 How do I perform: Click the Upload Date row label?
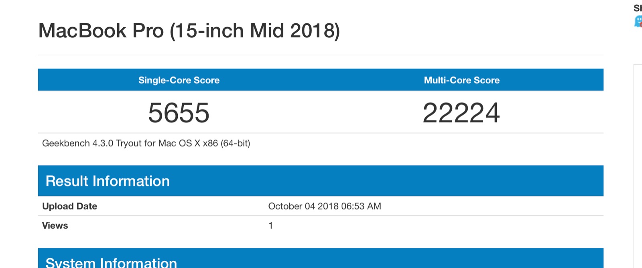pyautogui.click(x=70, y=206)
